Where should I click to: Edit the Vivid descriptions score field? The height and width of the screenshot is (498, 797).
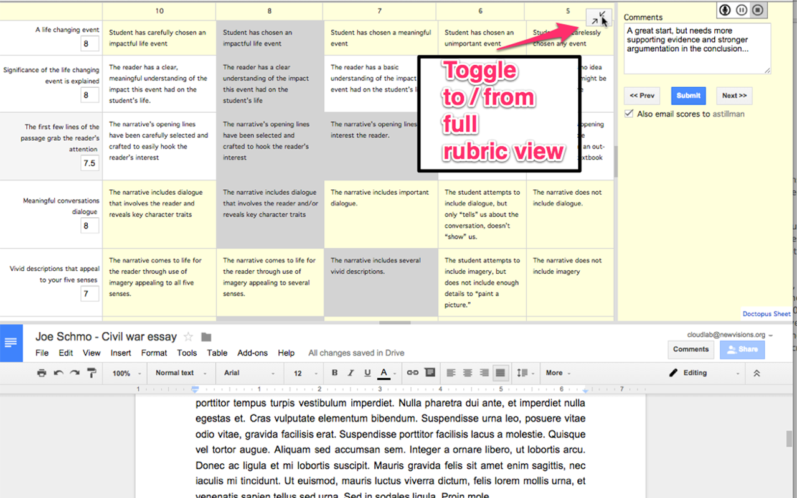[90, 294]
